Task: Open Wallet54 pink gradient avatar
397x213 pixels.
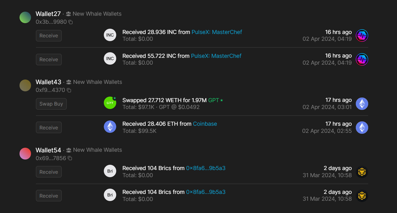Action: coord(25,154)
